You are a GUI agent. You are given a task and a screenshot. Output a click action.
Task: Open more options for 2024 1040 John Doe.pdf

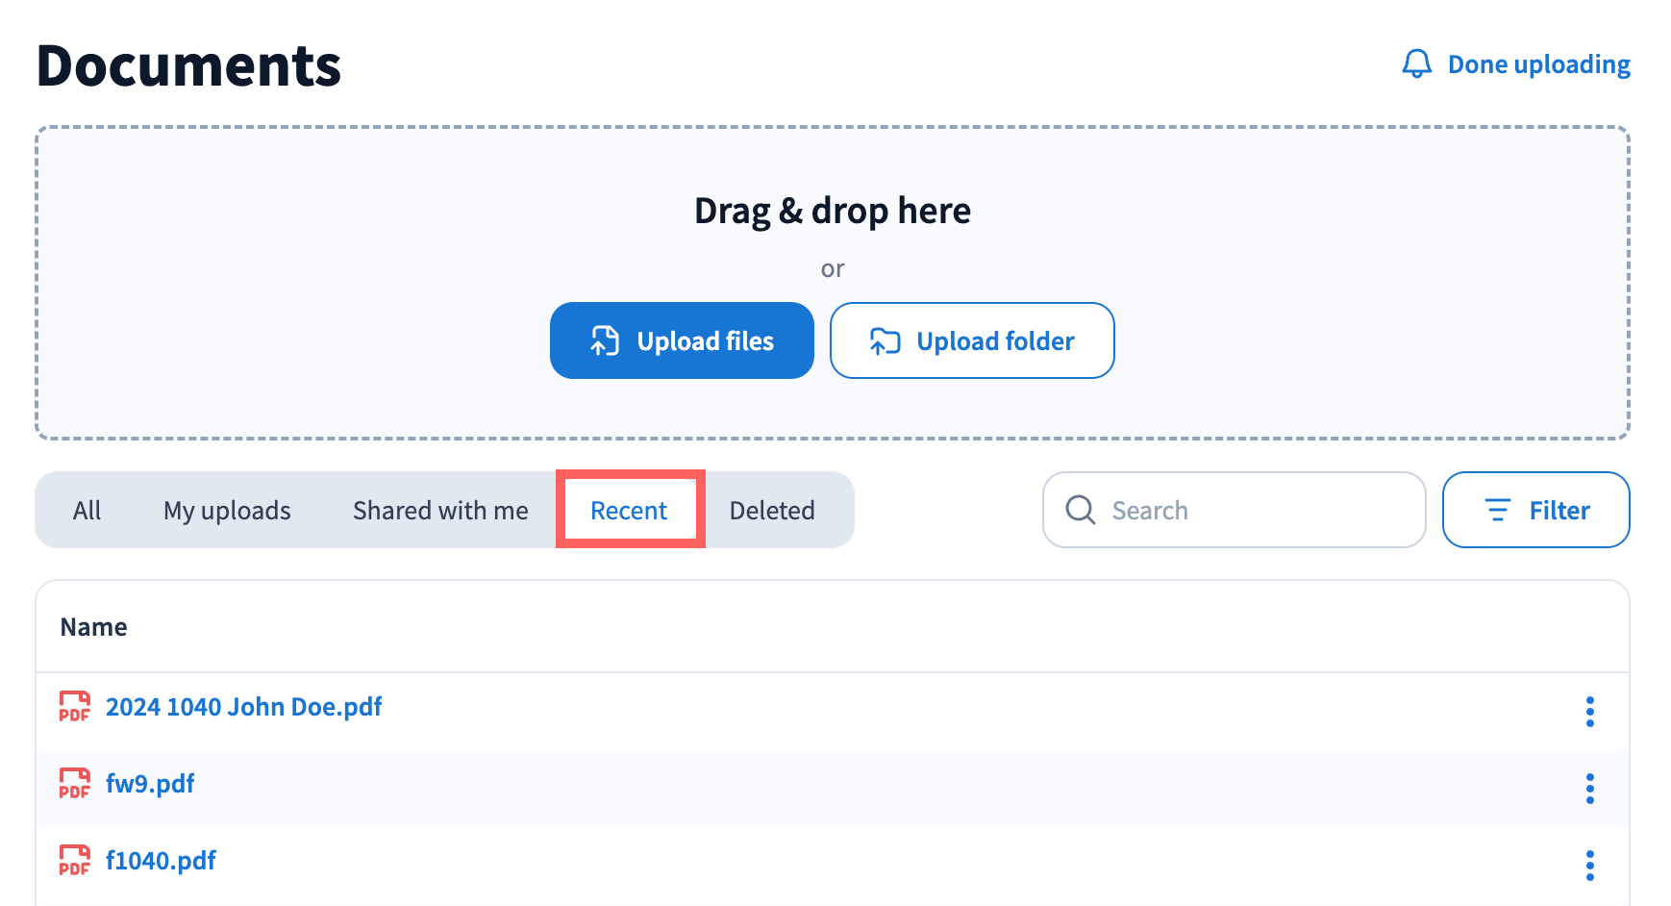click(x=1589, y=712)
